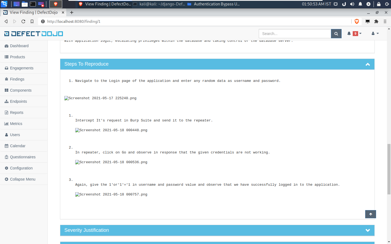Open the Questionnaires section
The image size is (391, 244).
pyautogui.click(x=23, y=157)
